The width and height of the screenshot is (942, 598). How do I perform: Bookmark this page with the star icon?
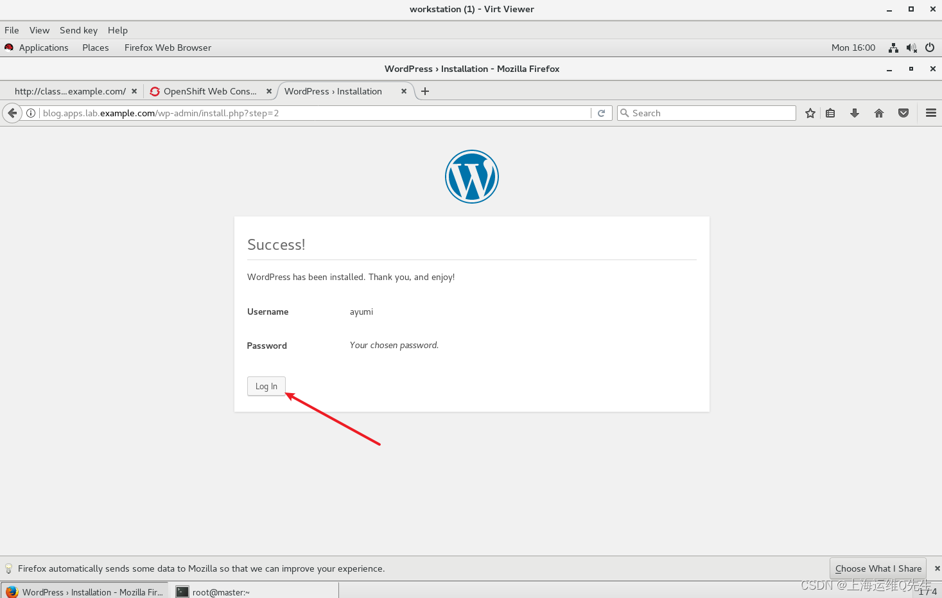coord(810,113)
